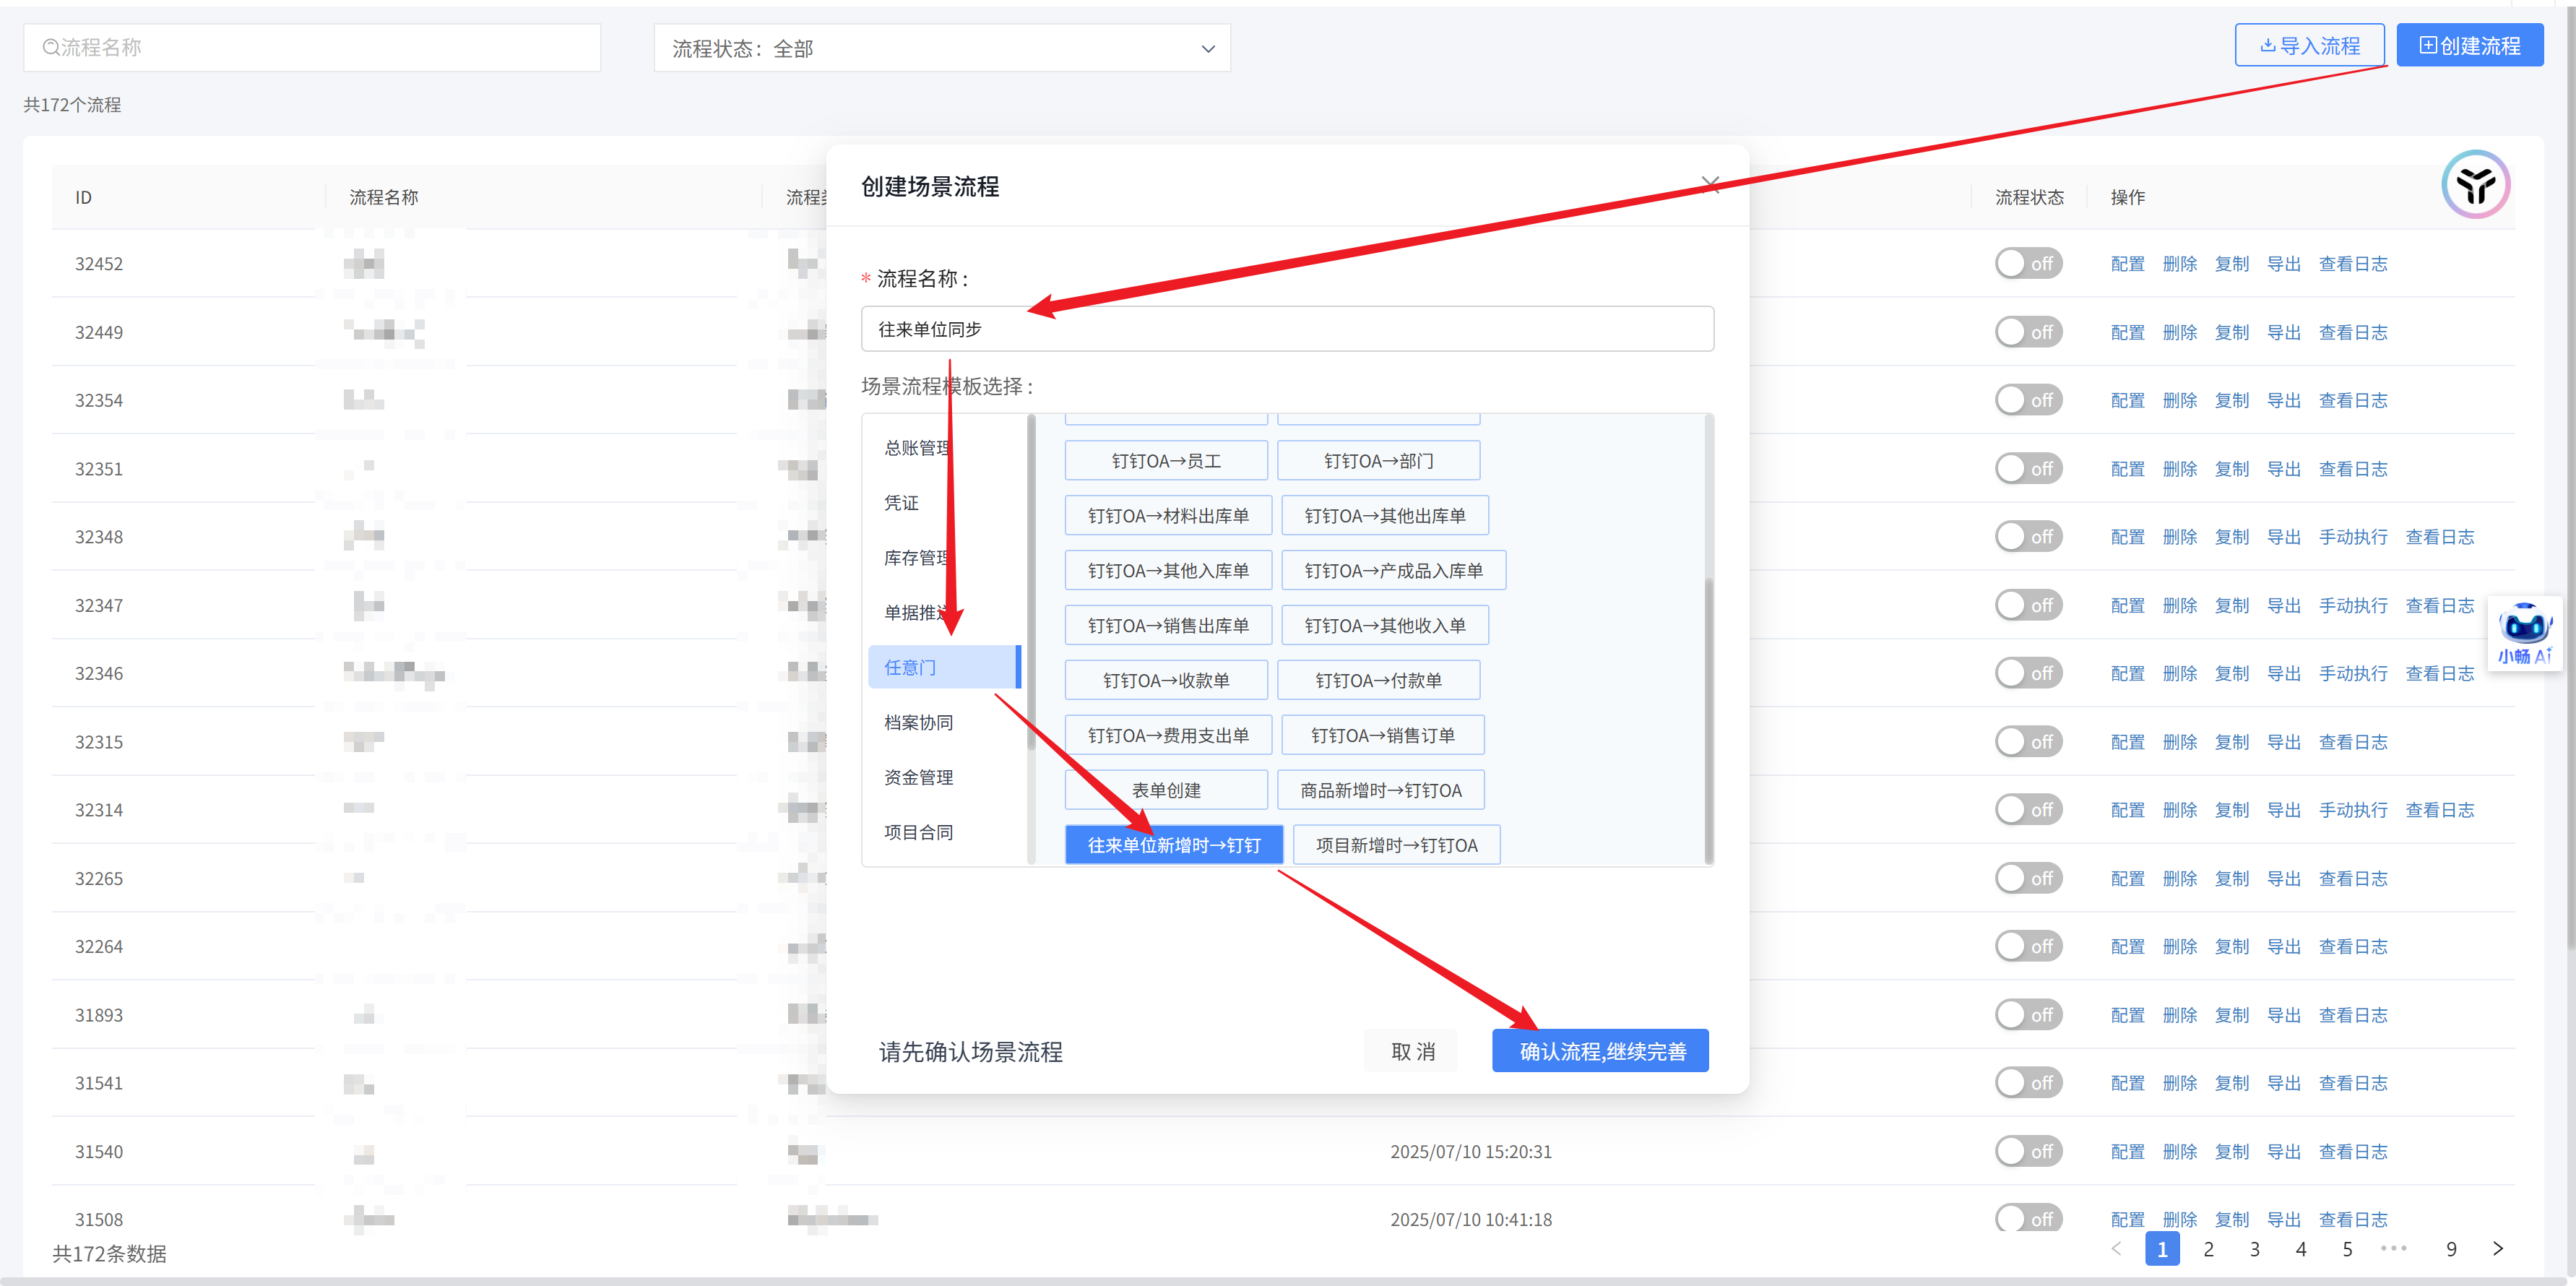Click the 流程名称 field in dialog
This screenshot has height=1286, width=2576.
1286,329
